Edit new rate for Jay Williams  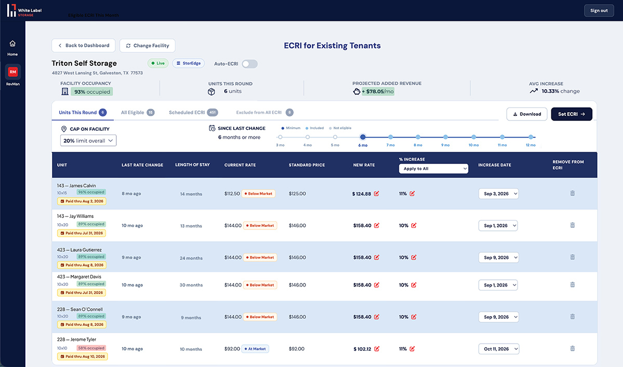(376, 226)
